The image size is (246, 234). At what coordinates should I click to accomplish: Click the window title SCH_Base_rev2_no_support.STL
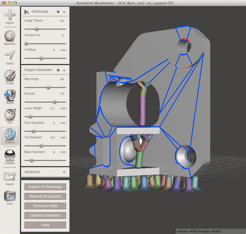pyautogui.click(x=146, y=3)
